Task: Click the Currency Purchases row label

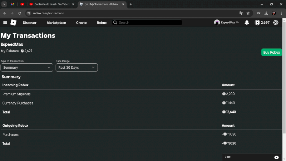Action: point(18,103)
